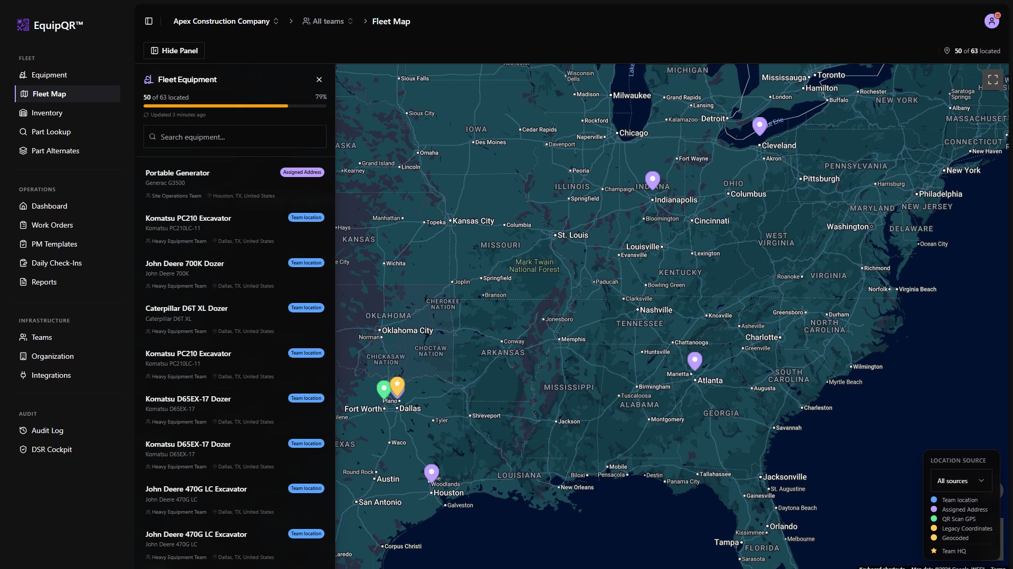Click Assigned Address badge on Portable Generator

pyautogui.click(x=302, y=172)
